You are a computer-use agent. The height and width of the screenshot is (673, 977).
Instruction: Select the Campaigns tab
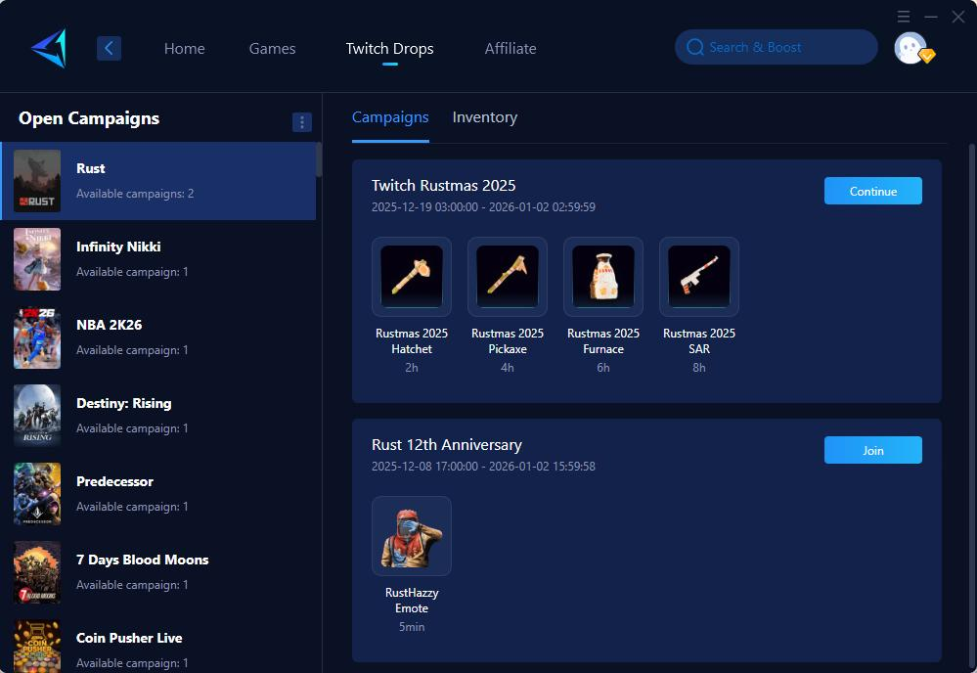tap(390, 117)
